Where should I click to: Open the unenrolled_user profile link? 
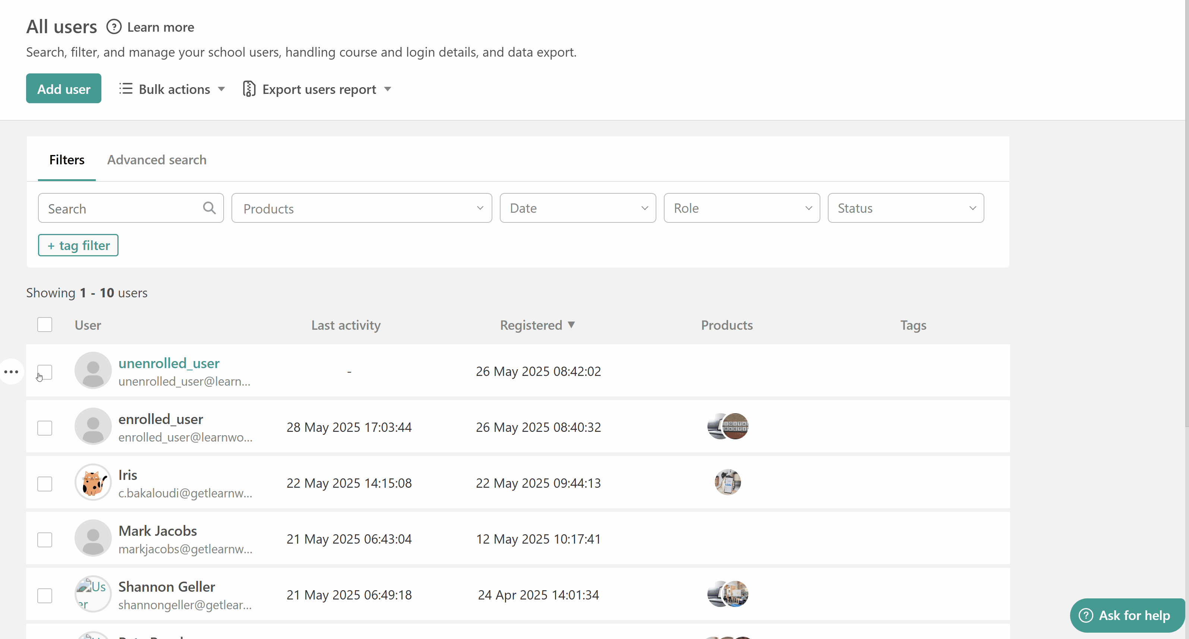tap(168, 363)
